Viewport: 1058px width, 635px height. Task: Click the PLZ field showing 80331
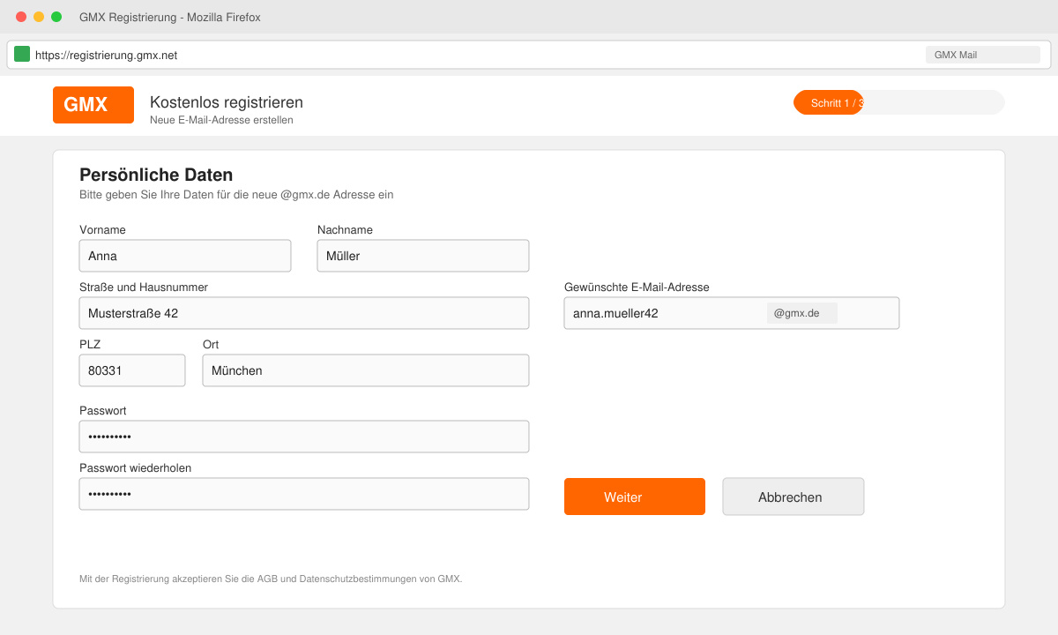pyautogui.click(x=132, y=370)
